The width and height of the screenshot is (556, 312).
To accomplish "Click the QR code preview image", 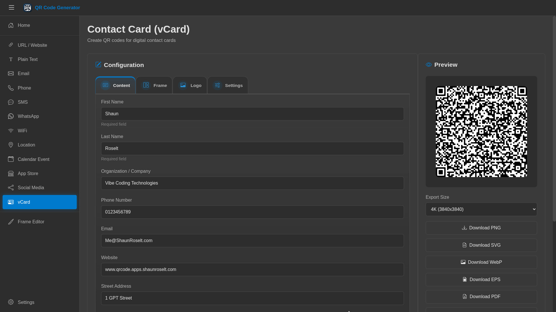I will point(481,131).
